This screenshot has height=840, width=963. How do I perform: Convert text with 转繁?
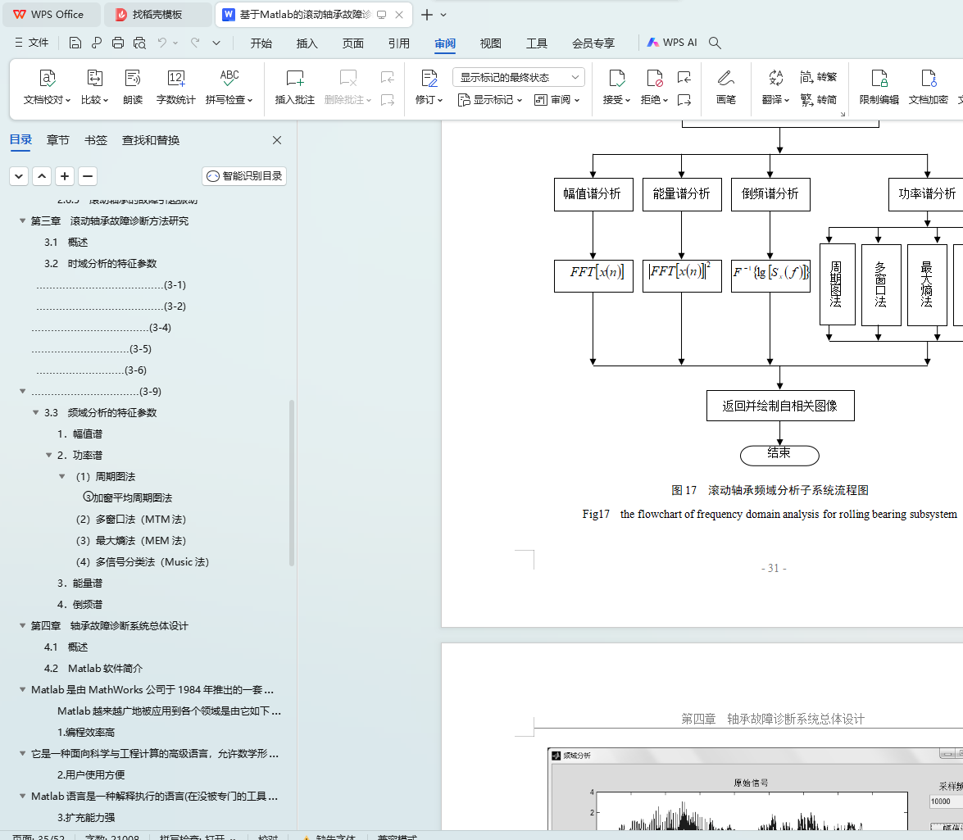click(x=819, y=77)
